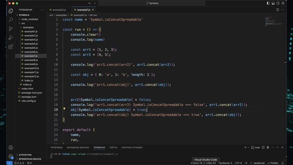Toggle the primary sidebar layout icon

click(268, 3)
